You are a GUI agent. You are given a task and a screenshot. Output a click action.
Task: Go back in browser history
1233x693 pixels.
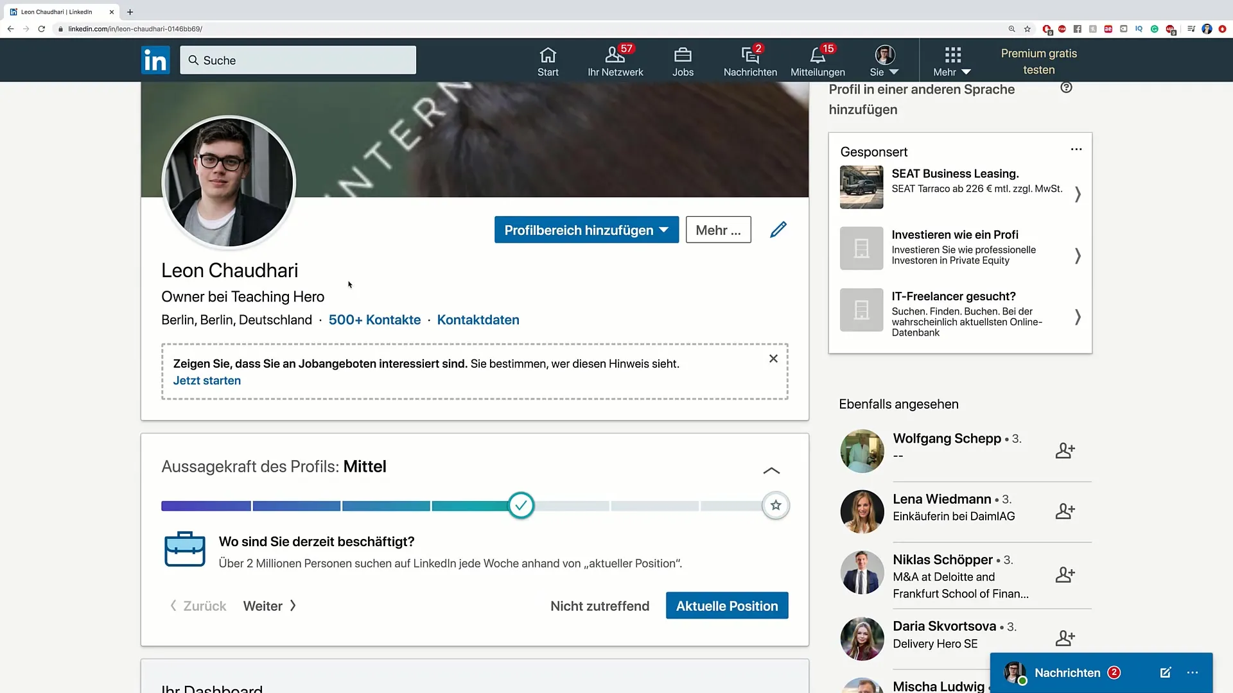pos(10,29)
